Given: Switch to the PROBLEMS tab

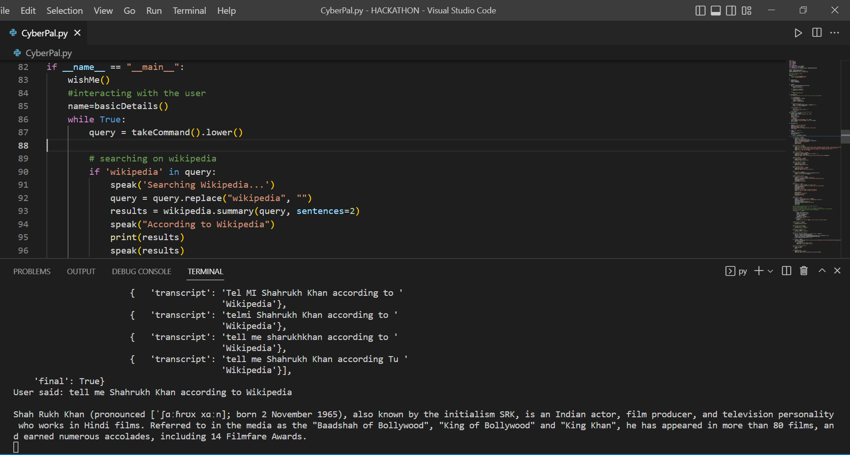Looking at the screenshot, I should point(32,271).
